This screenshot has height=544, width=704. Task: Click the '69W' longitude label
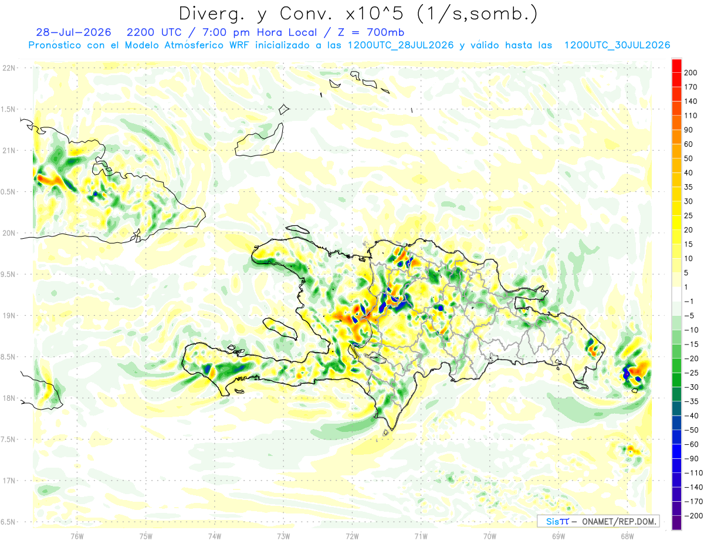click(x=559, y=536)
